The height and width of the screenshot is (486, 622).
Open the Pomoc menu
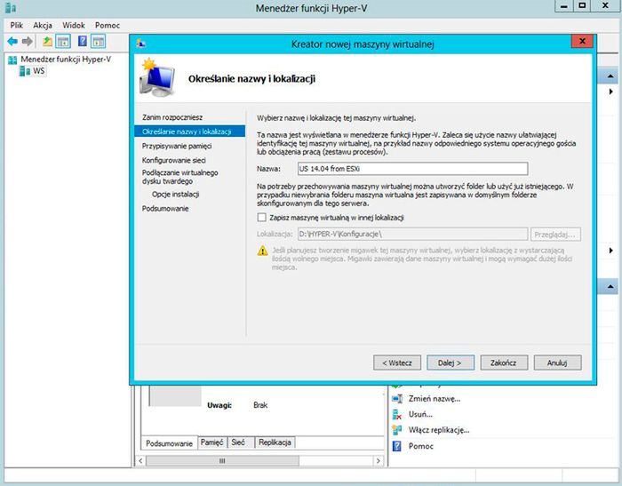[108, 25]
